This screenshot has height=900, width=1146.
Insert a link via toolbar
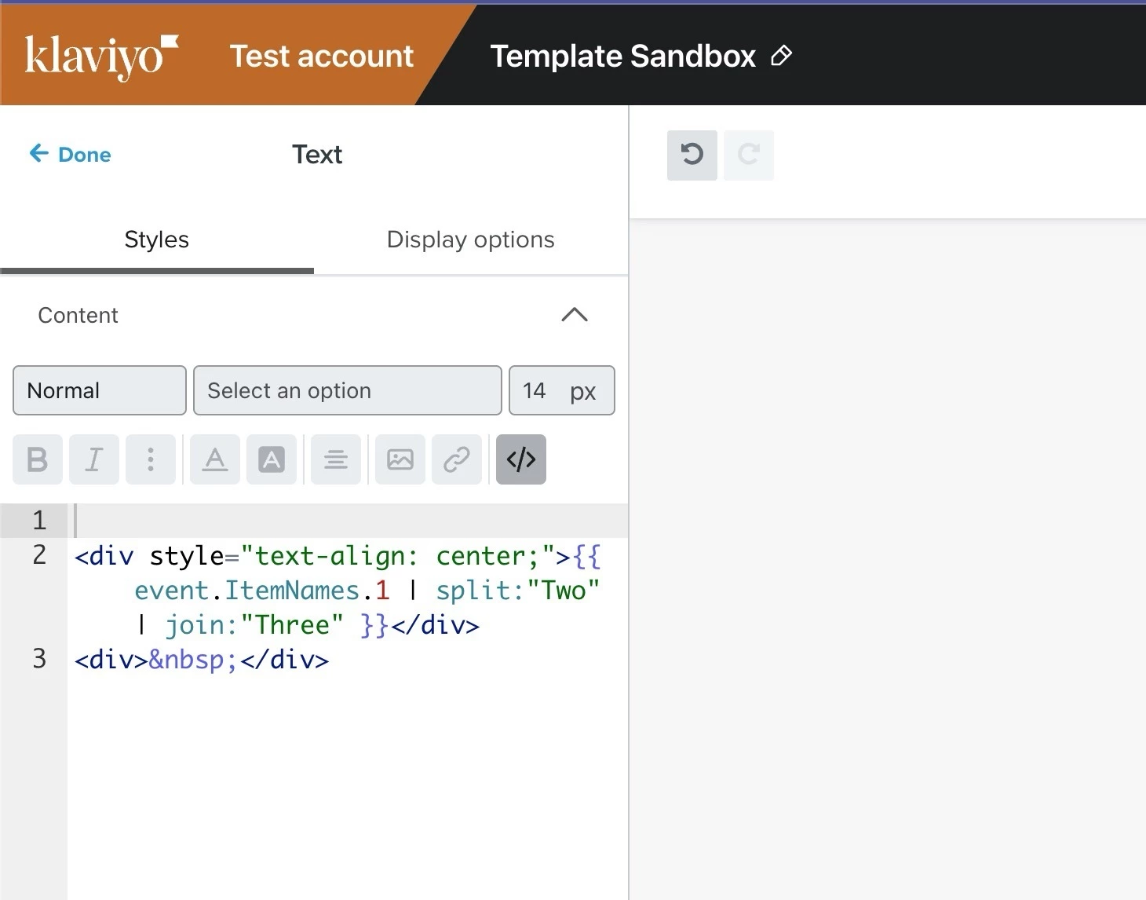pos(457,459)
